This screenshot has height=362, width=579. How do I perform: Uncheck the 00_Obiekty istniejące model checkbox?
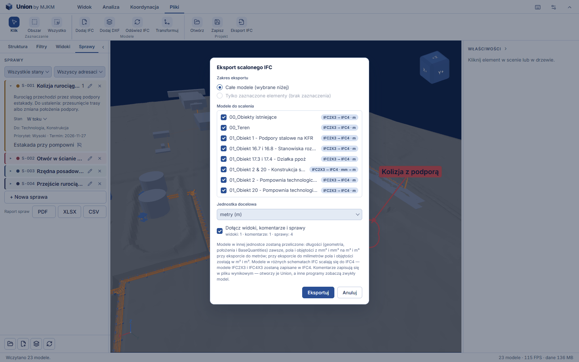[224, 117]
